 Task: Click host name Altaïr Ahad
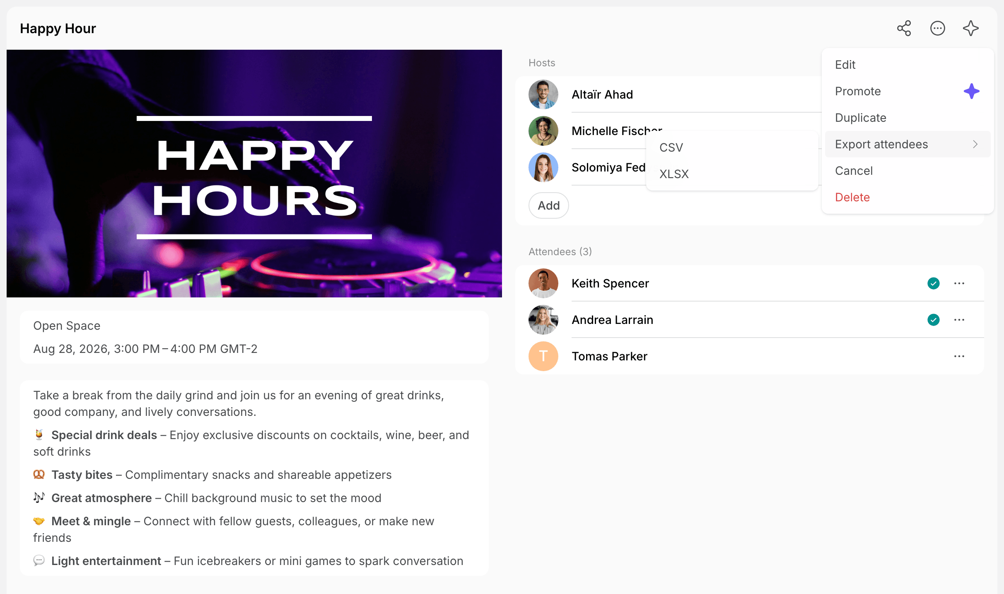point(602,94)
